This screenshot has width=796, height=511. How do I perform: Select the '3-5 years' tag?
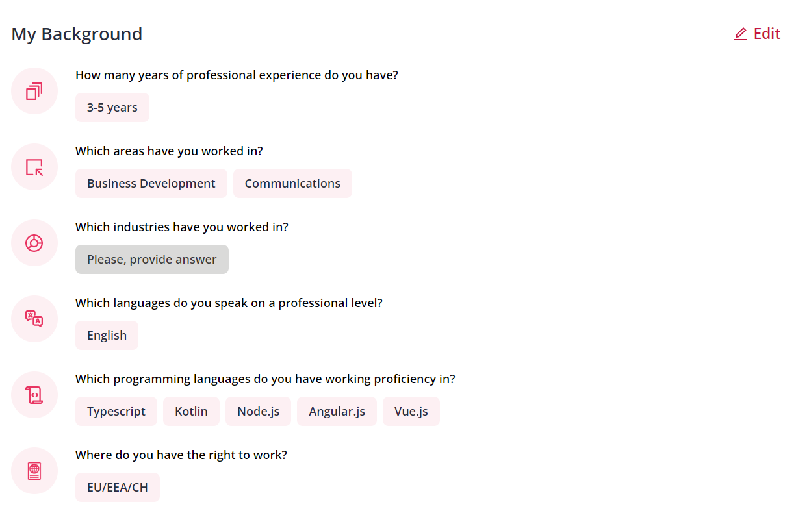tap(112, 107)
